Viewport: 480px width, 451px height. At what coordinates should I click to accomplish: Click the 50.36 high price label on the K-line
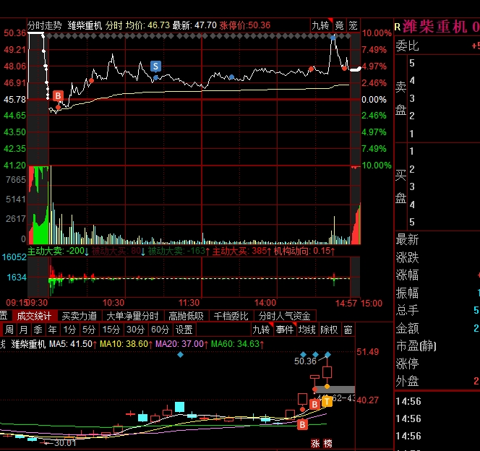click(x=305, y=361)
